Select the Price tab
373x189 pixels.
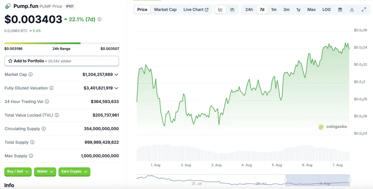click(142, 10)
